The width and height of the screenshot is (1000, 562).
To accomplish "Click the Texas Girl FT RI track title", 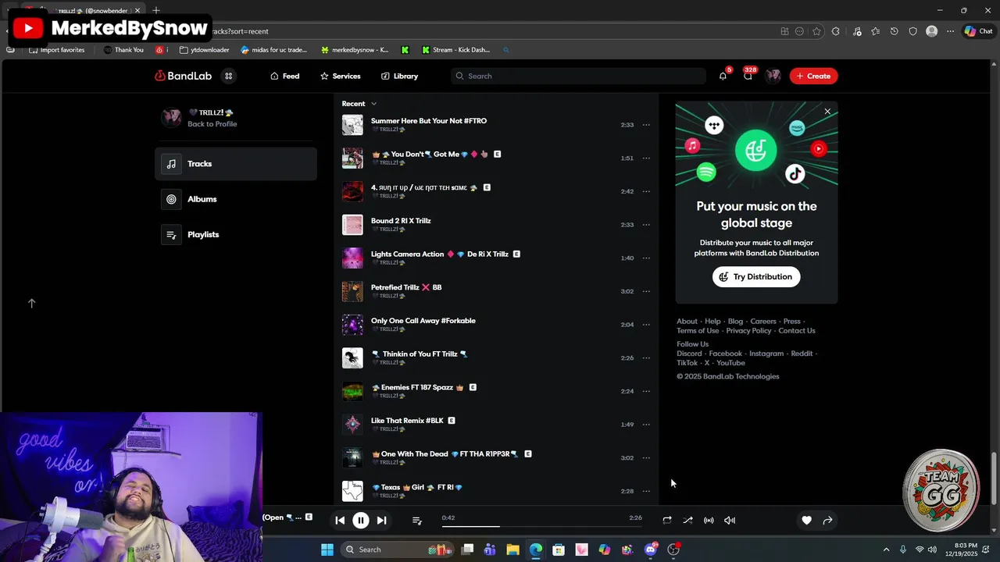I will 418,487.
